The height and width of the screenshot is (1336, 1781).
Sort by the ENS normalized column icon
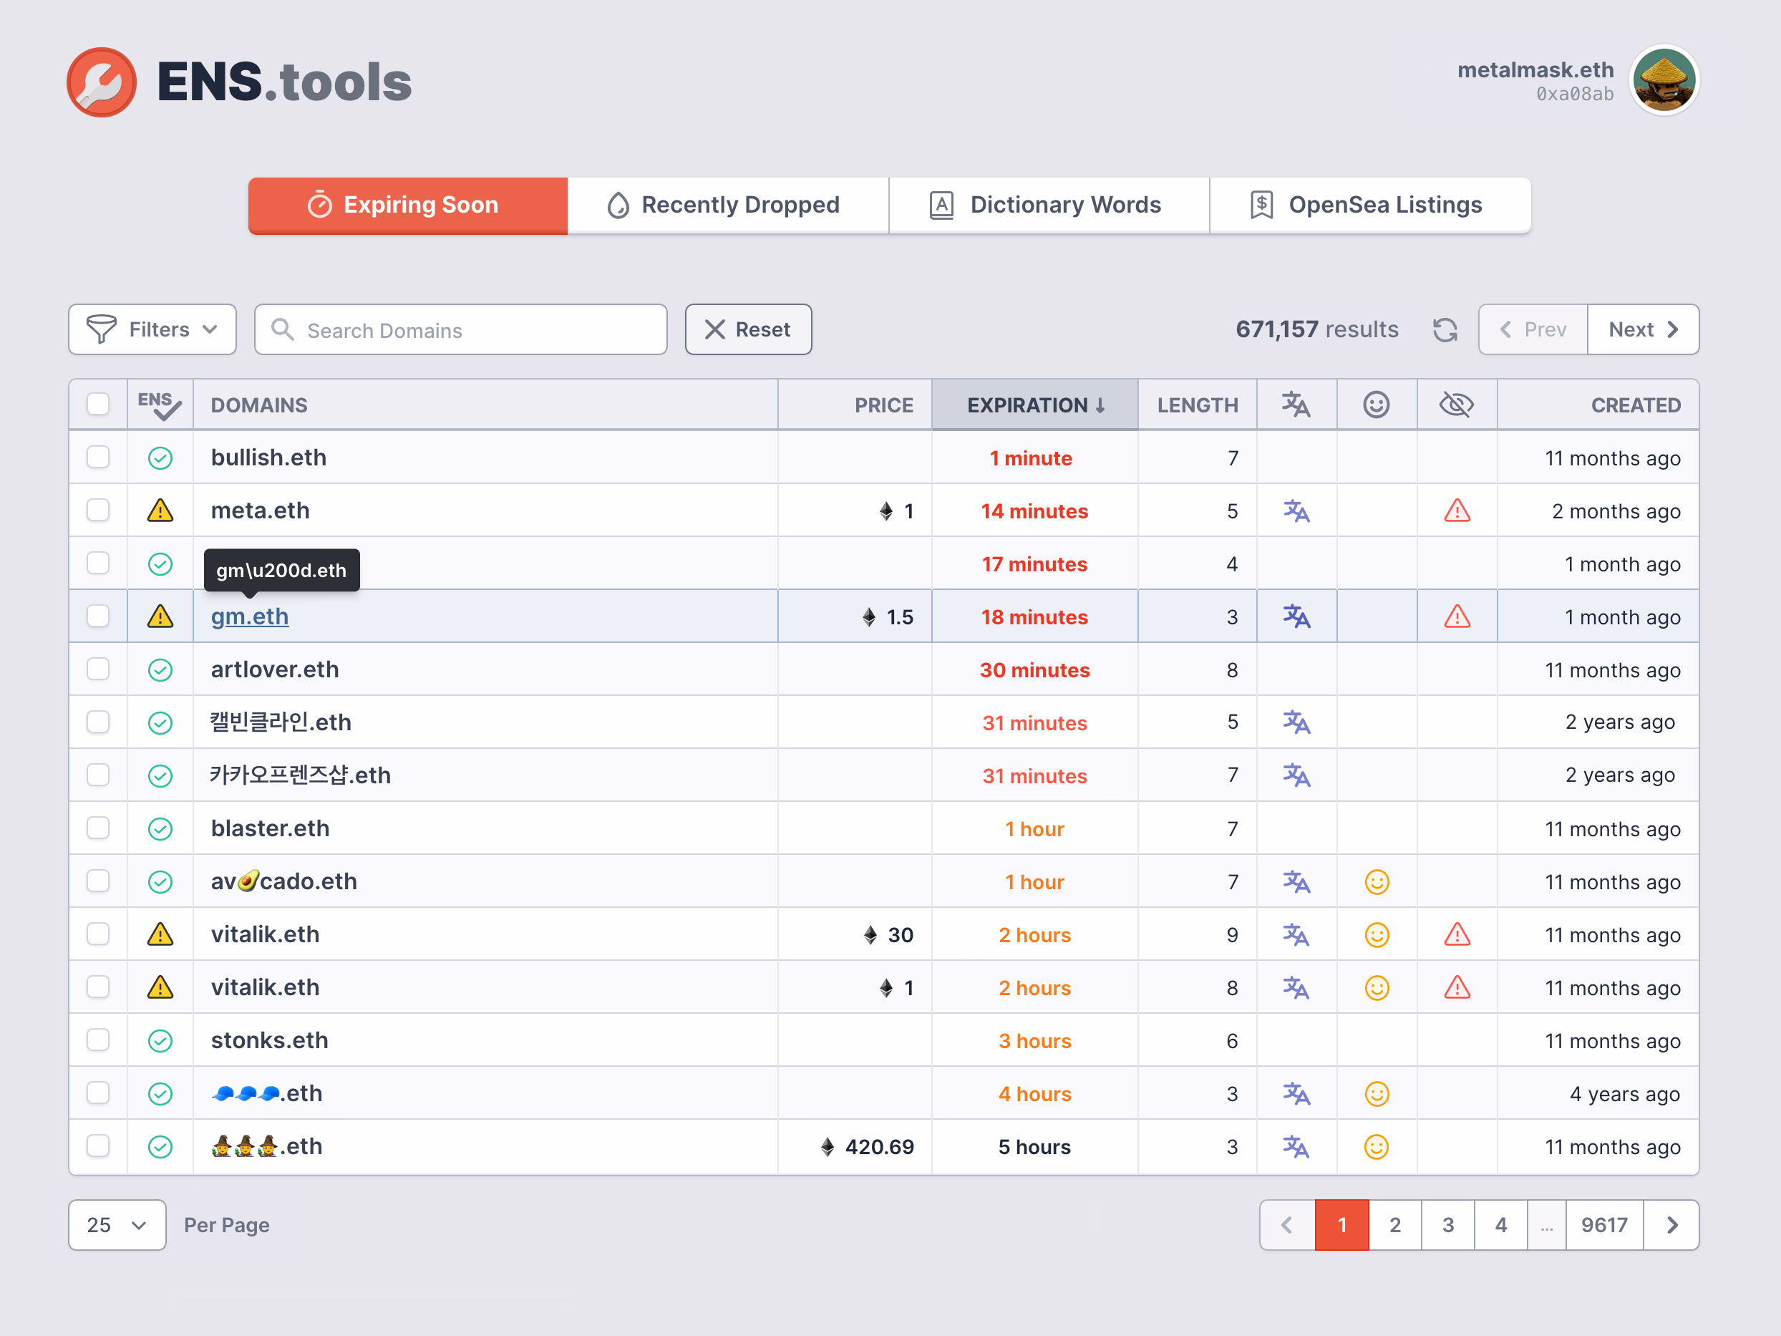160,405
